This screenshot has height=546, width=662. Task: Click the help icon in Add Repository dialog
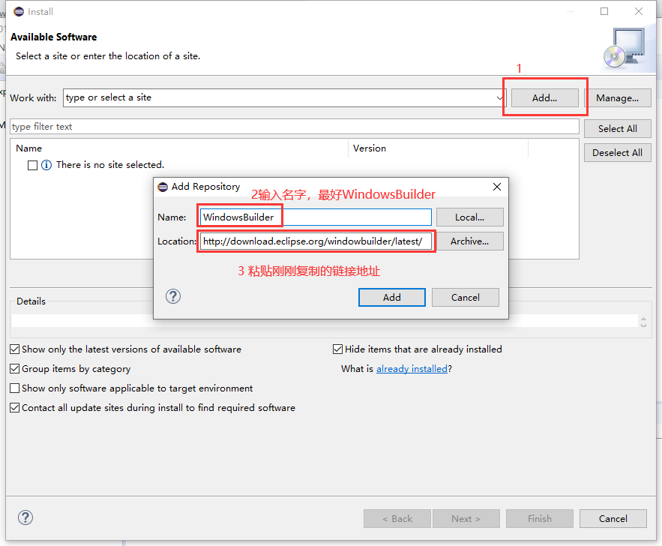coord(173,296)
